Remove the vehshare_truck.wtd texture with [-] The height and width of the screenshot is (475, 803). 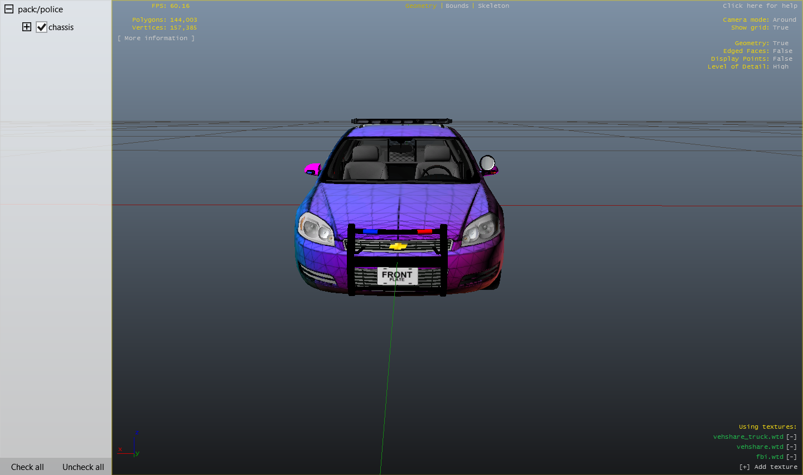(791, 437)
